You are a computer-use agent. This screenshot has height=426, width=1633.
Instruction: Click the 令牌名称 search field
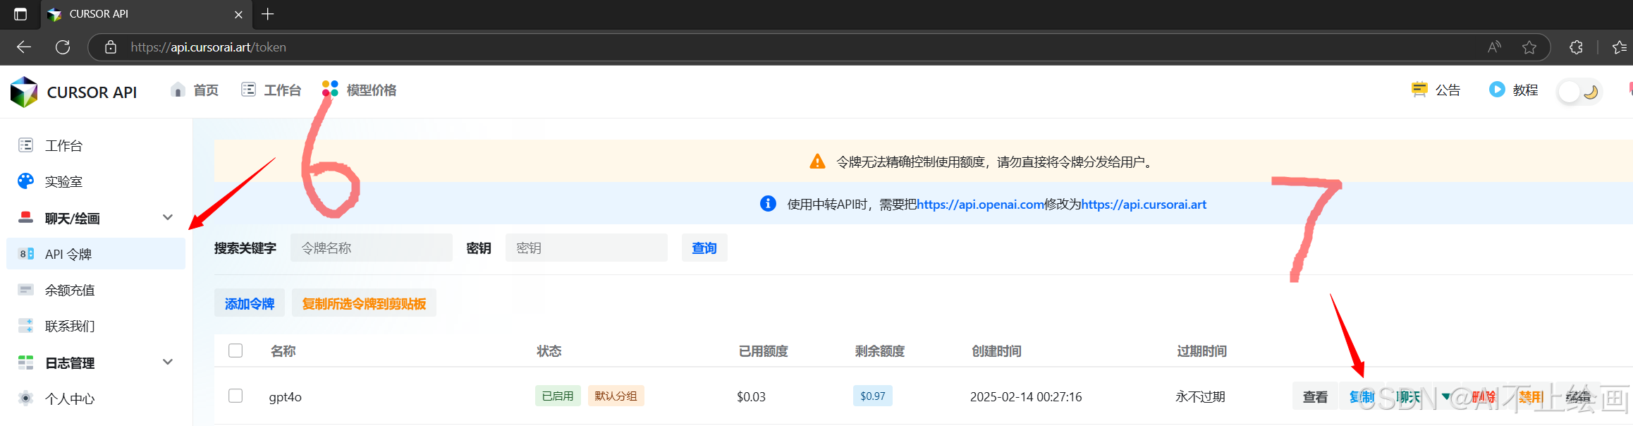point(372,248)
